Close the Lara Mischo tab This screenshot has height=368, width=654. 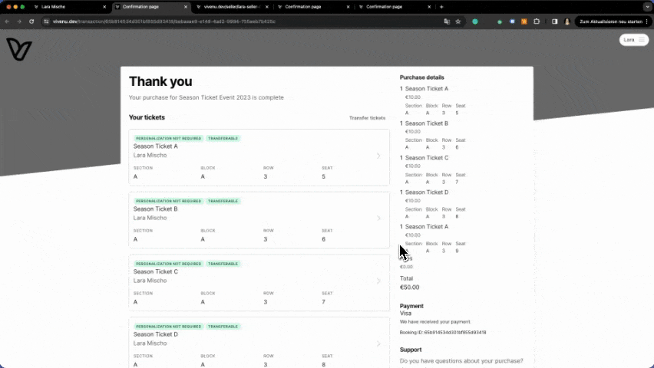coord(104,7)
